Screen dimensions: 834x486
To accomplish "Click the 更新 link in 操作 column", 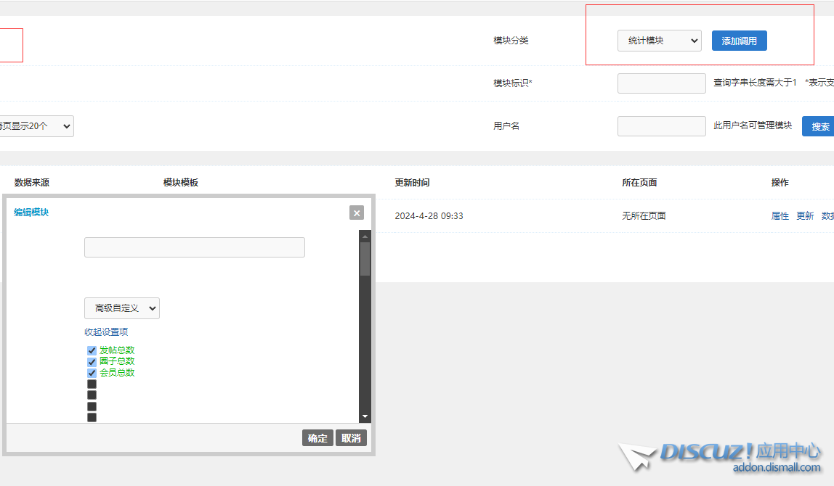I will pyautogui.click(x=805, y=216).
